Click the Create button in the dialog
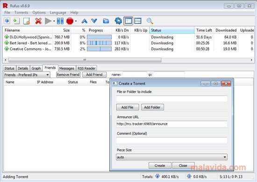This screenshot has width=257, height=182. point(160,166)
